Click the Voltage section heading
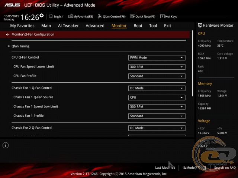Image resolution: width=238 pixels, height=178 pixels. tap(204, 121)
